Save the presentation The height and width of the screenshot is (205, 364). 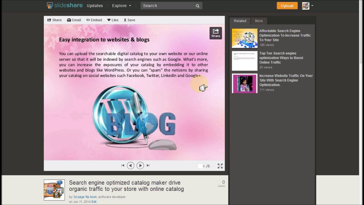tap(129, 20)
